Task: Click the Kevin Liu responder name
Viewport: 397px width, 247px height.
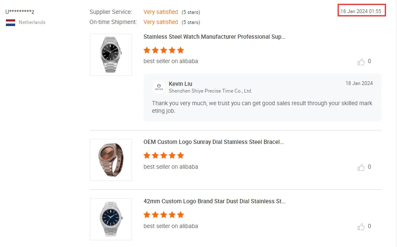Action: click(180, 84)
